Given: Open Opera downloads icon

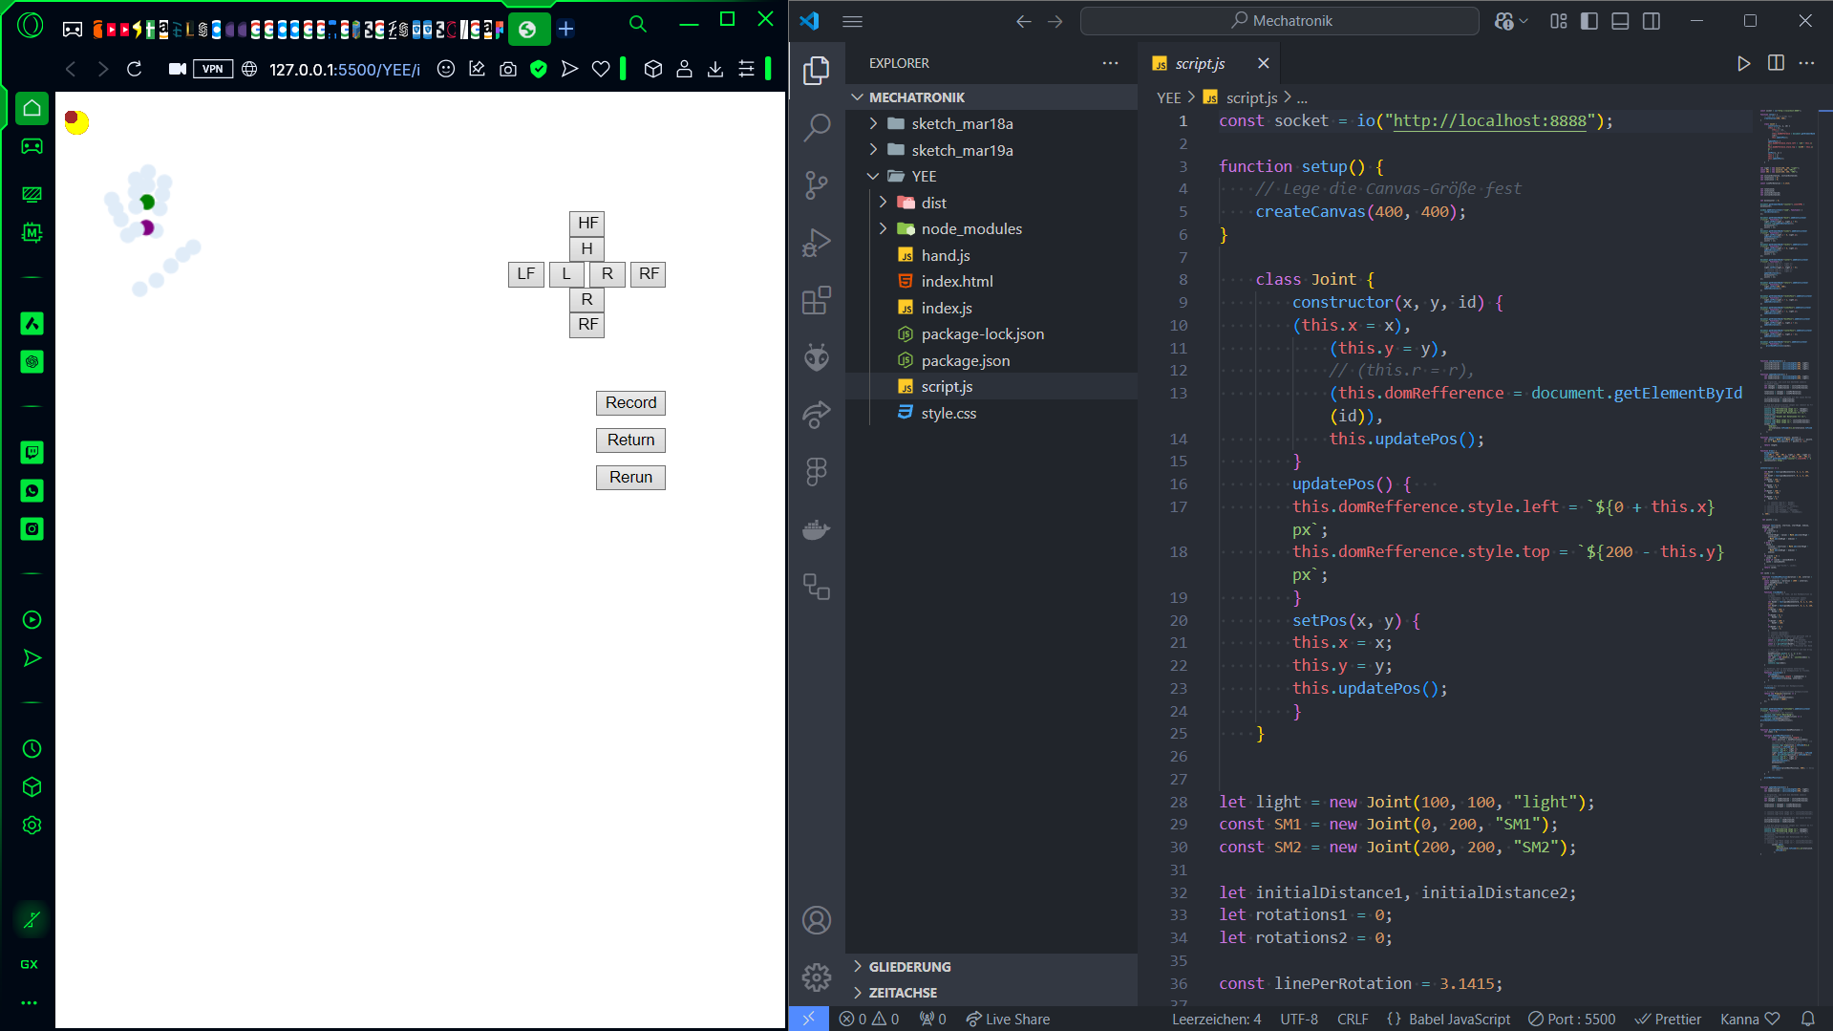Looking at the screenshot, I should pos(715,69).
